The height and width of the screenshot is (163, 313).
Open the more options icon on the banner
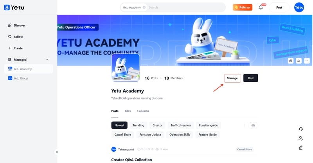[x=307, y=61]
